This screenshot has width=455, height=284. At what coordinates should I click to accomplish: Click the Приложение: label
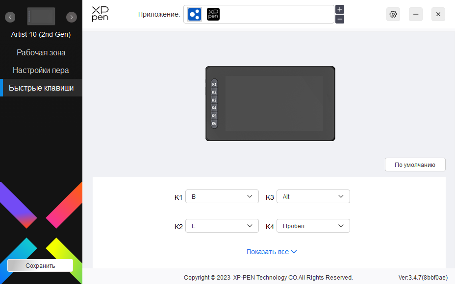(x=159, y=14)
